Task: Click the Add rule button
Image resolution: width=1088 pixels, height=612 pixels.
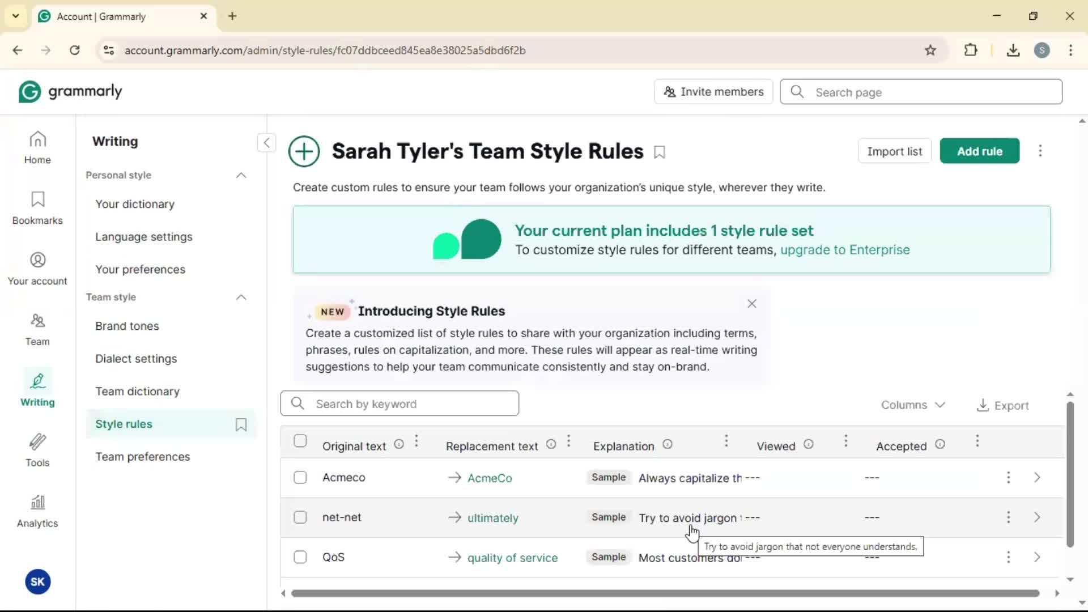Action: tap(979, 151)
